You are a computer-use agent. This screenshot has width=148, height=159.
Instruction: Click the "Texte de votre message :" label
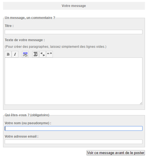(25, 40)
